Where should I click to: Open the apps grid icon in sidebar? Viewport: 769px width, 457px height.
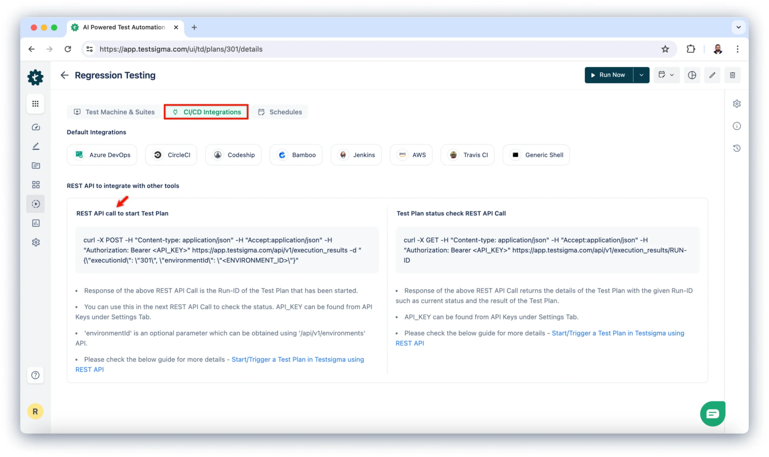pos(35,104)
